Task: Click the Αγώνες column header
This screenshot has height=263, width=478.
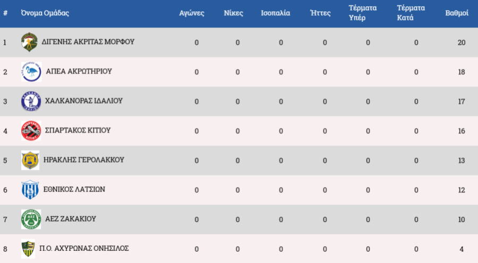Action: (192, 13)
